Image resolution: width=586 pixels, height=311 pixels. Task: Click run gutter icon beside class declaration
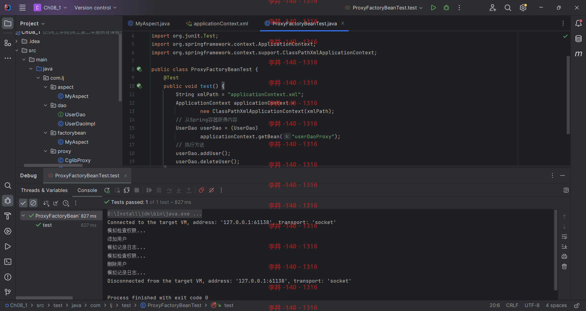click(139, 69)
